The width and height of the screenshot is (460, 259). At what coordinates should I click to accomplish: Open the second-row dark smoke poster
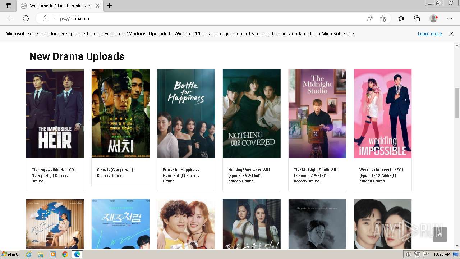coord(317,224)
